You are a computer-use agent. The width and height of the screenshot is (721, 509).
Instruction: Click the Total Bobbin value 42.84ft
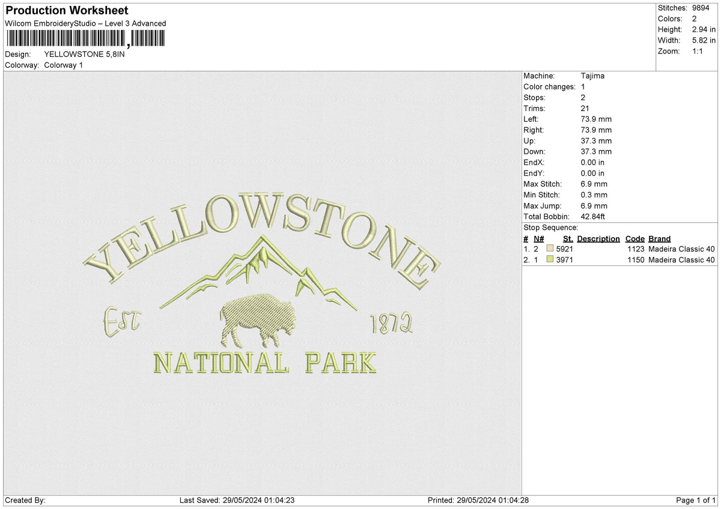(594, 217)
